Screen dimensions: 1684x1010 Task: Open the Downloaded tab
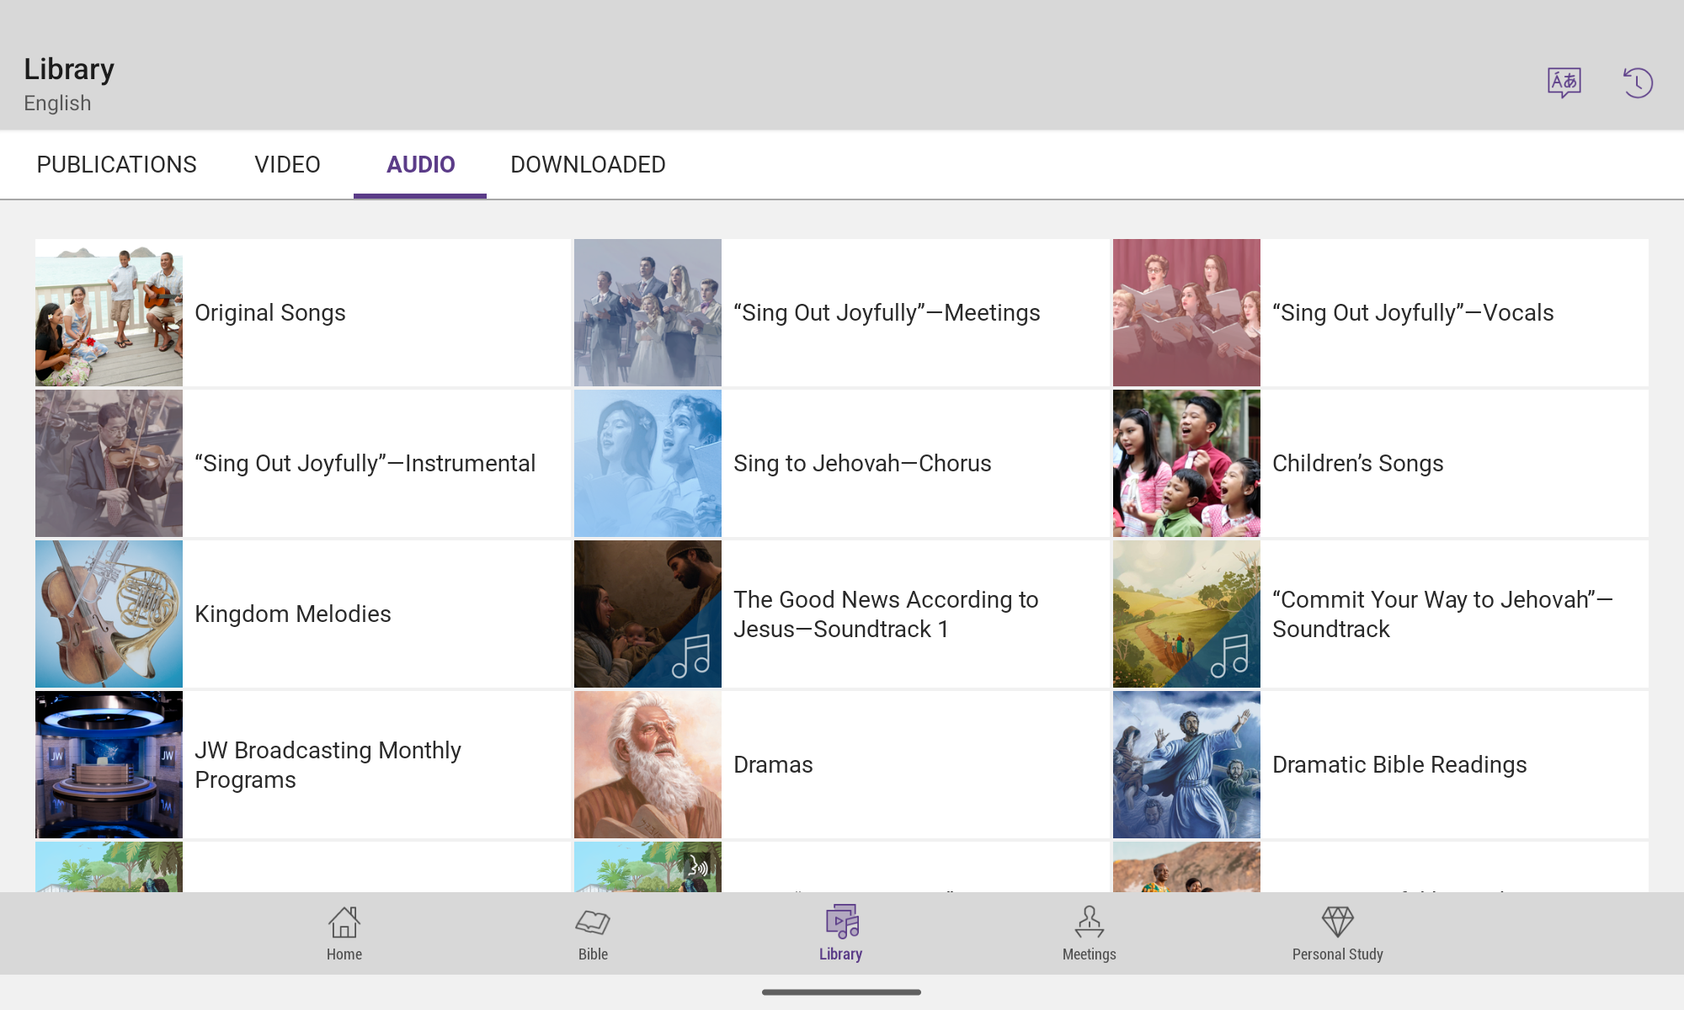tap(588, 165)
